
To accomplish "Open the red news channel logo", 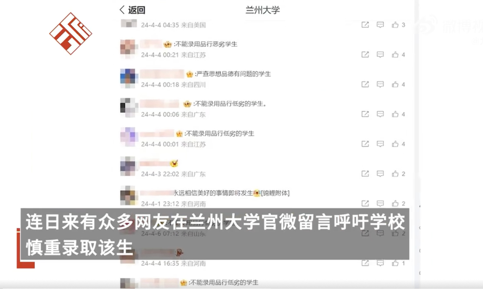I will pyautogui.click(x=71, y=34).
